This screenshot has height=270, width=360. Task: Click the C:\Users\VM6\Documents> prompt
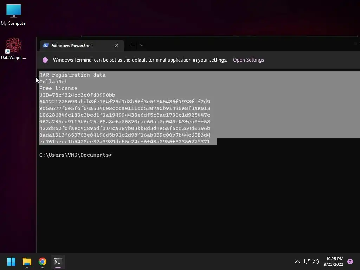[x=76, y=155]
